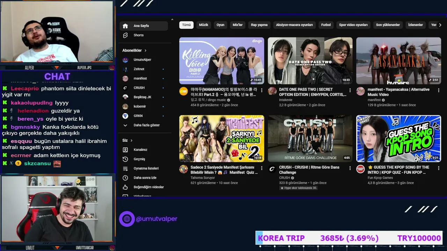Click chat username kakaolupuding

point(32,103)
